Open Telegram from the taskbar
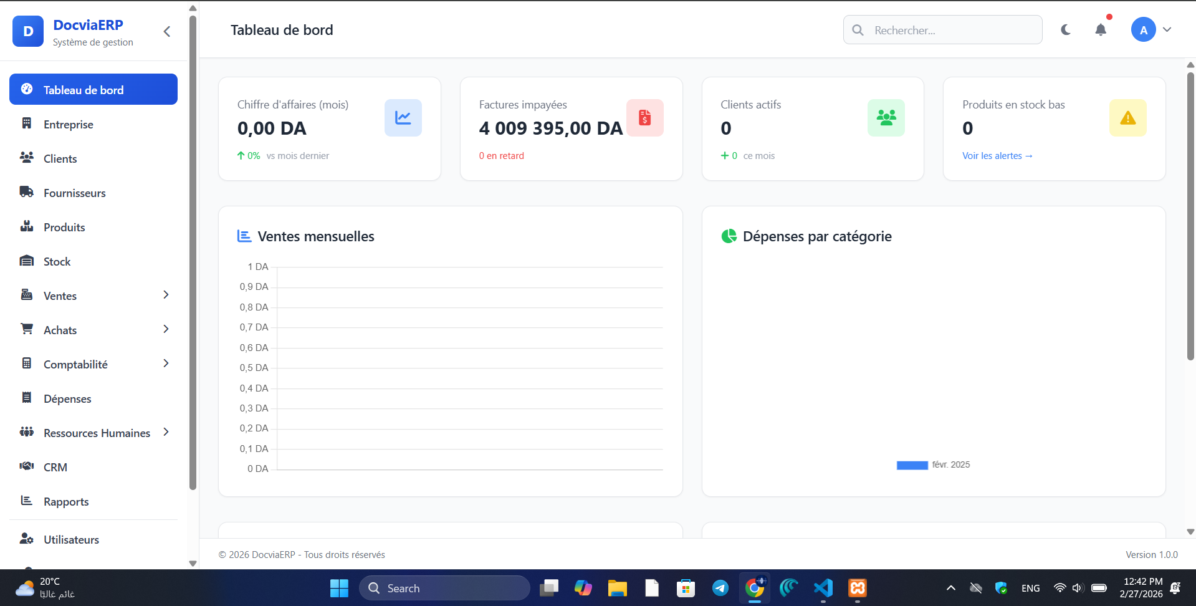Image resolution: width=1196 pixels, height=606 pixels. point(720,588)
